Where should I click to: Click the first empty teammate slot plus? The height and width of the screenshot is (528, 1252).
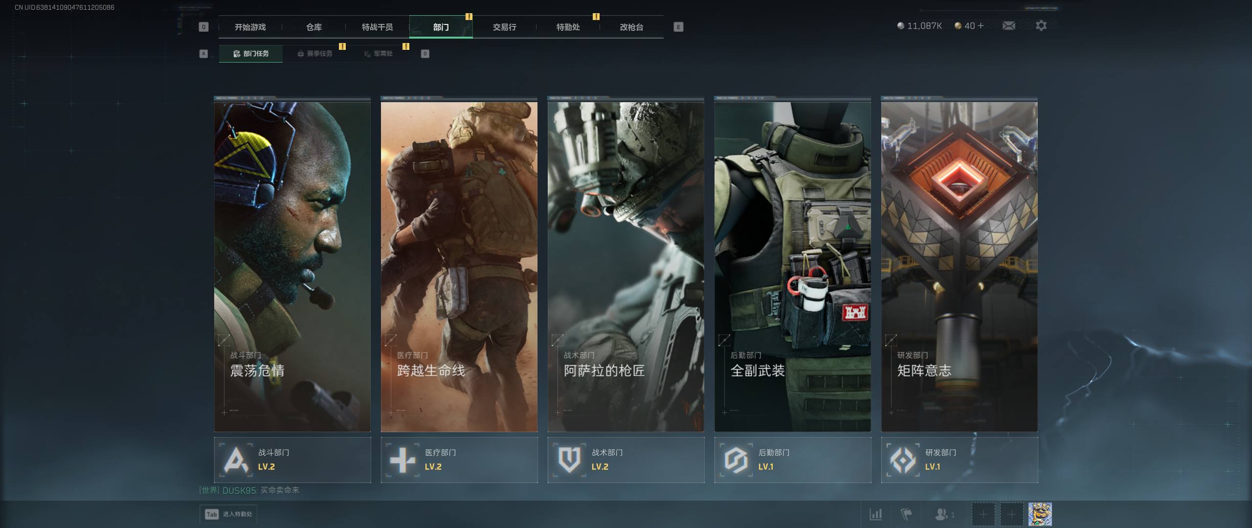click(983, 514)
